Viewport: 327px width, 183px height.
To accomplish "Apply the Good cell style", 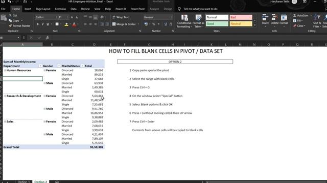I will [217, 24].
